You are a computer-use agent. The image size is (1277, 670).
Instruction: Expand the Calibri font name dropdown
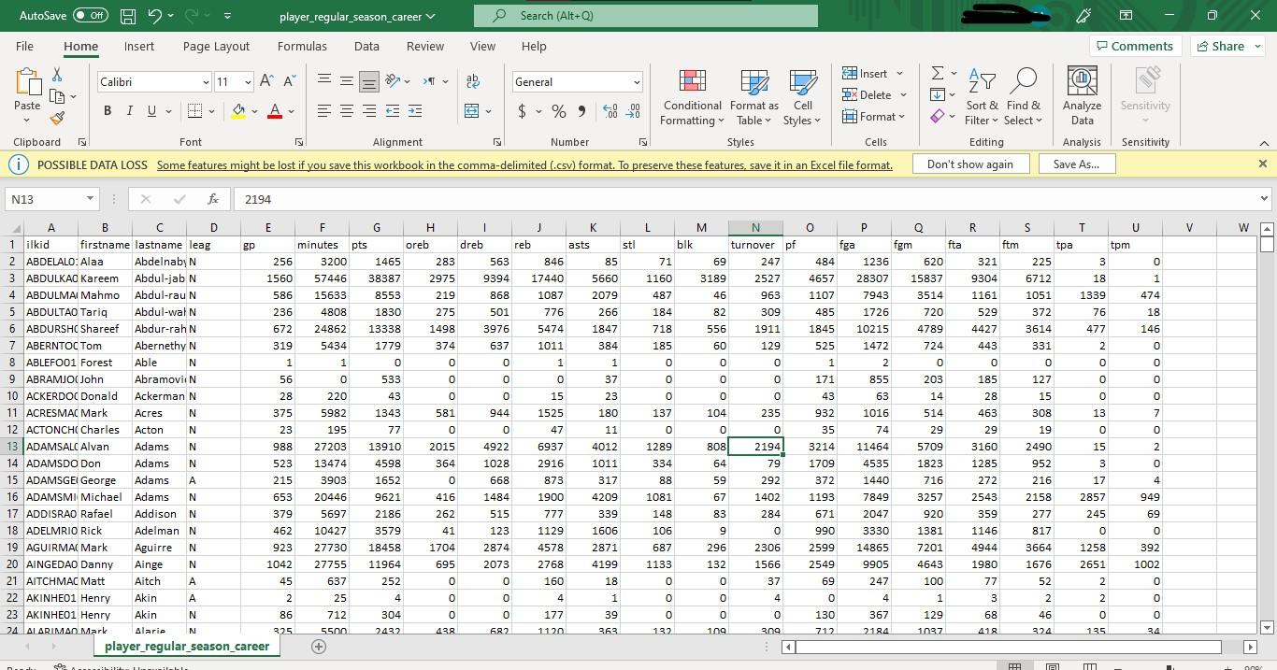[x=206, y=82]
